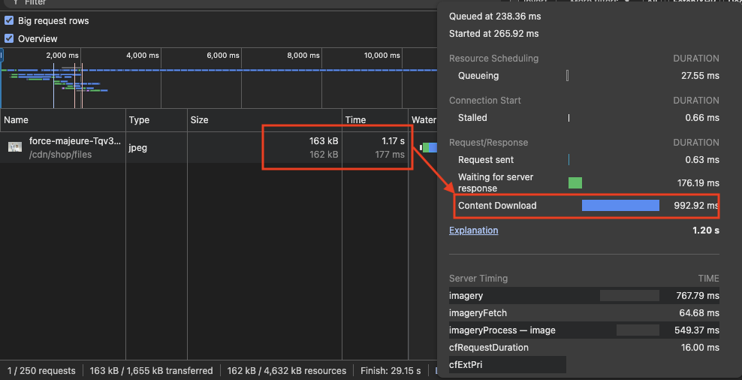The width and height of the screenshot is (742, 380).
Task: Uncheck the Big request rows checkbox
Action: coord(8,20)
